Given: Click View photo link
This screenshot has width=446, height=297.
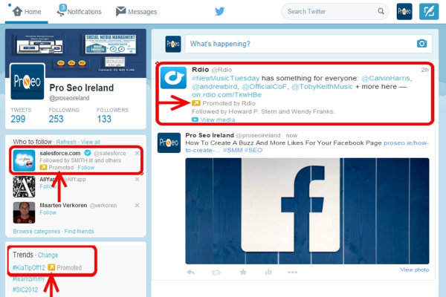Looking at the screenshot, I should pos(415,270).
